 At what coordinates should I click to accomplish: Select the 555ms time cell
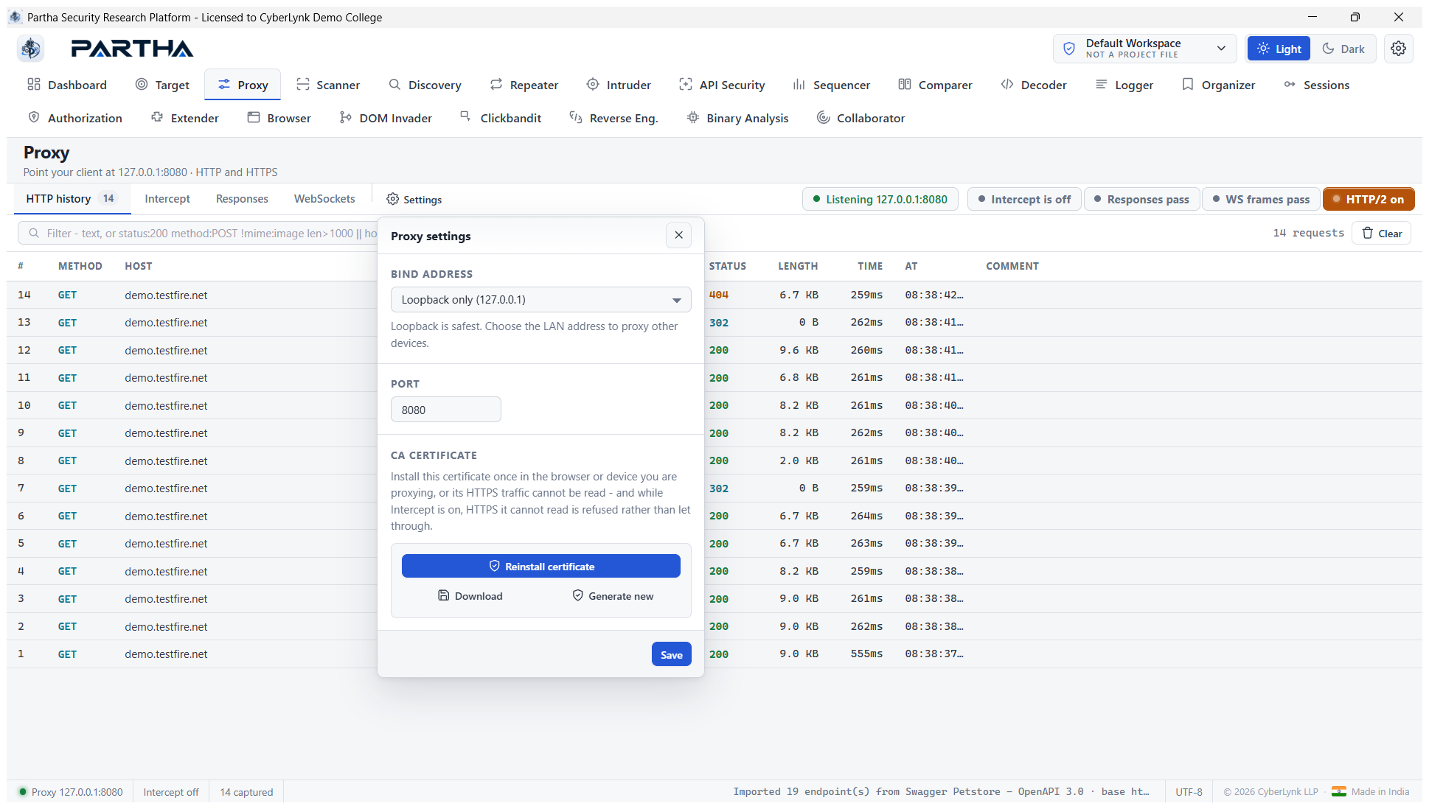point(866,654)
